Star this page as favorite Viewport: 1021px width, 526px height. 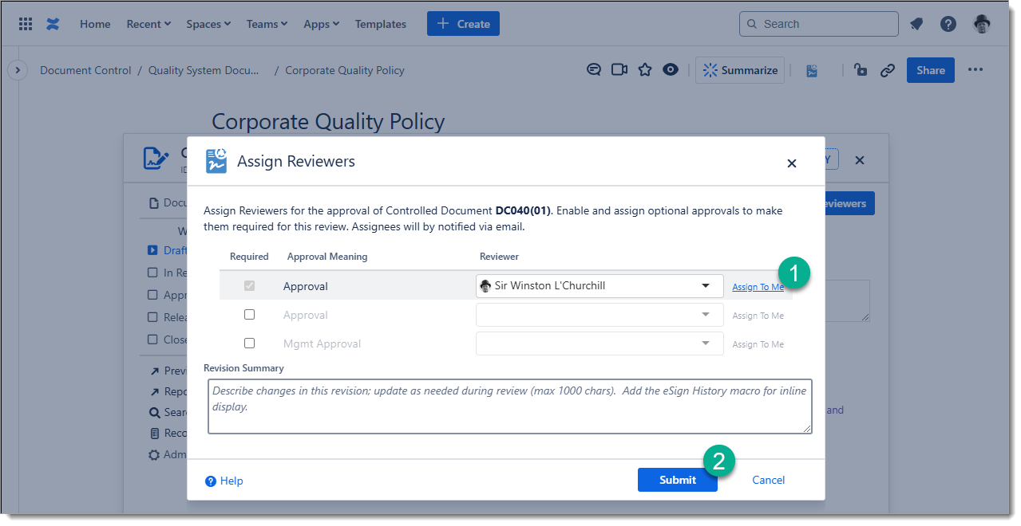[645, 70]
